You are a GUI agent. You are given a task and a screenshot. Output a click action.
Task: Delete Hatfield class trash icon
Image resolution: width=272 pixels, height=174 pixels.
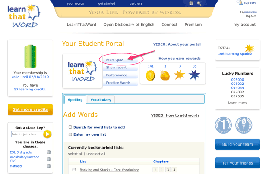point(49,166)
